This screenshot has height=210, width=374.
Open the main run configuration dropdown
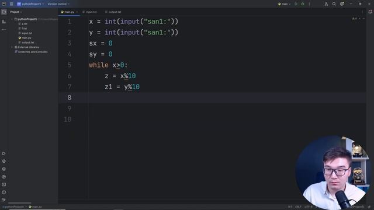point(285,4)
